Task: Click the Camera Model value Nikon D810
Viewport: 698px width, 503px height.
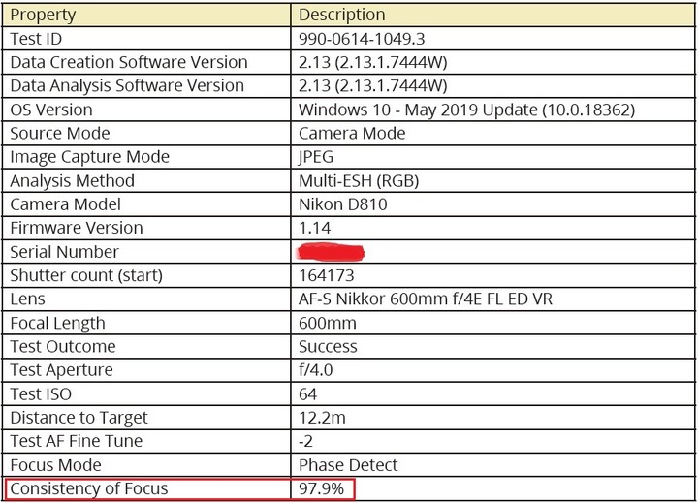Action: click(x=343, y=204)
